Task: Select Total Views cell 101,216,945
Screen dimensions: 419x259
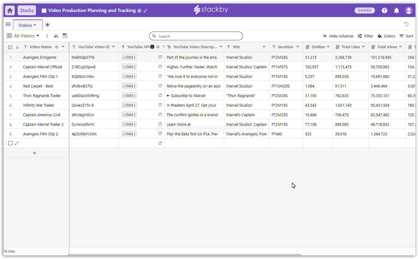Action: tap(387, 57)
